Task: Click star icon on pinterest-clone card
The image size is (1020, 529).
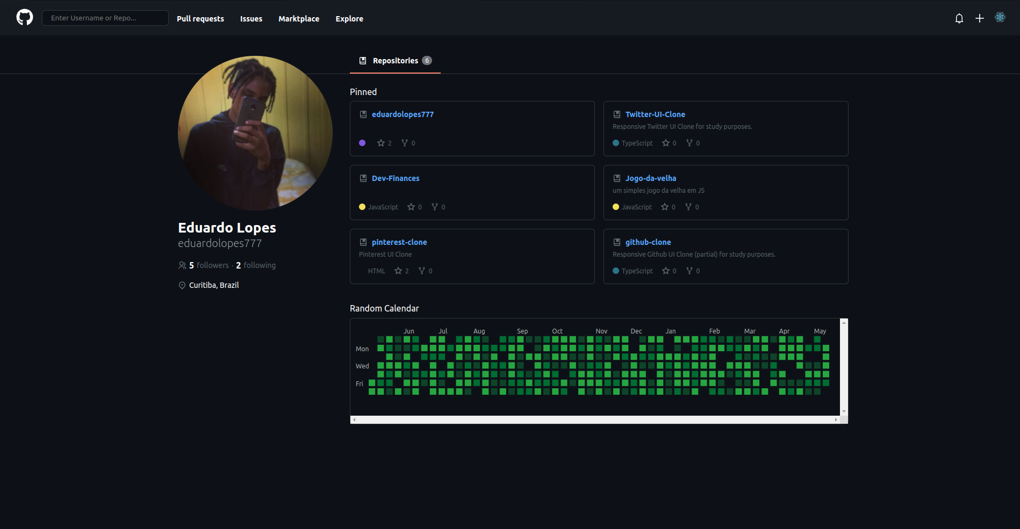Action: pyautogui.click(x=398, y=271)
